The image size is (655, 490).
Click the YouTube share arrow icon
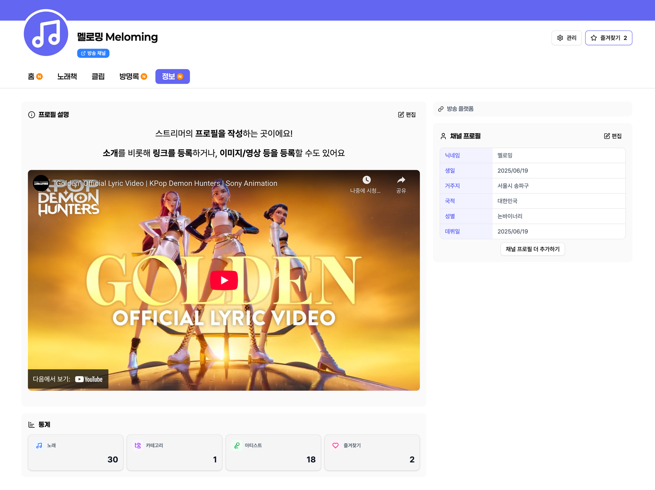[x=401, y=180]
